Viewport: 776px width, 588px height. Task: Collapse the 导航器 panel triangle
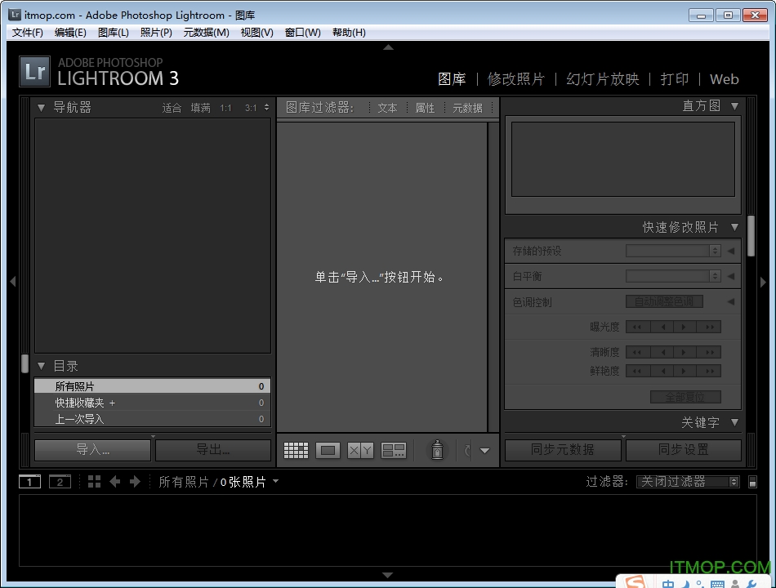pyautogui.click(x=42, y=108)
